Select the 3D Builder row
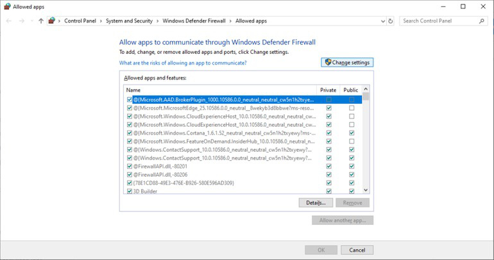Viewport: 494px width, 260px height. 243,191
